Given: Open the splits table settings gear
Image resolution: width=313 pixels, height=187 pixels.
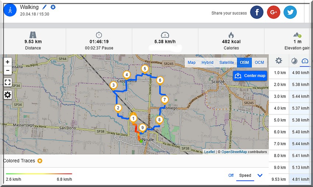Looking at the screenshot, I should pyautogui.click(x=279, y=61).
